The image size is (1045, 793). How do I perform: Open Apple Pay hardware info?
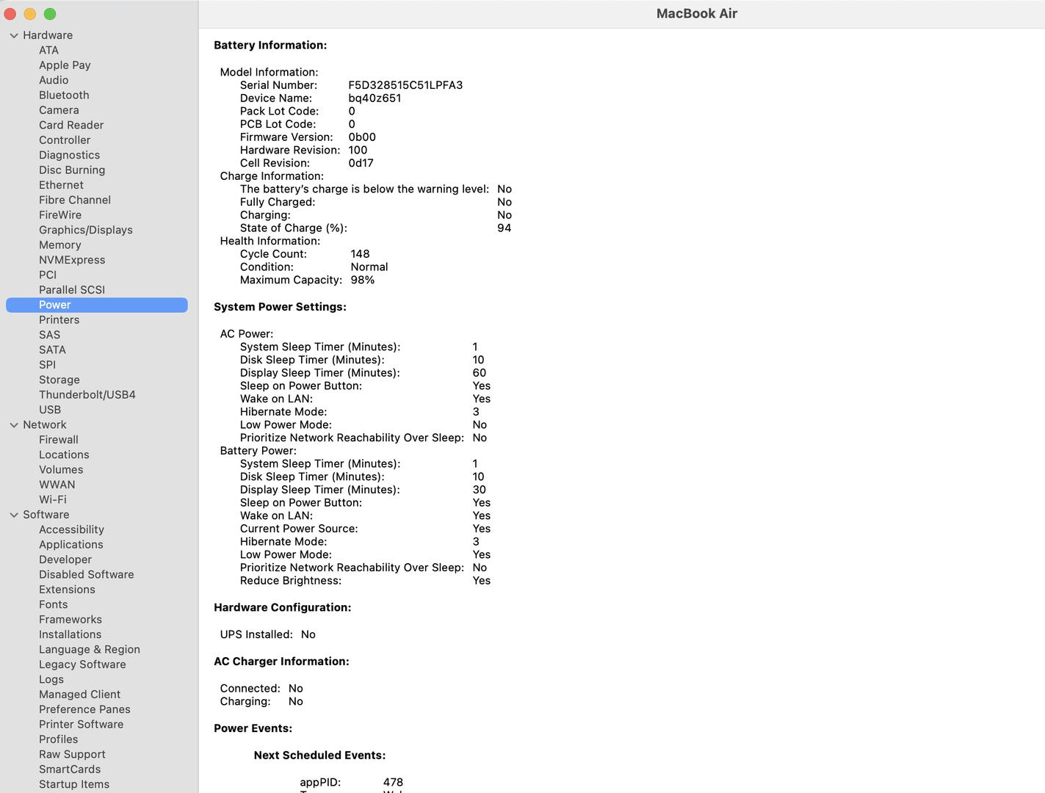(x=65, y=65)
